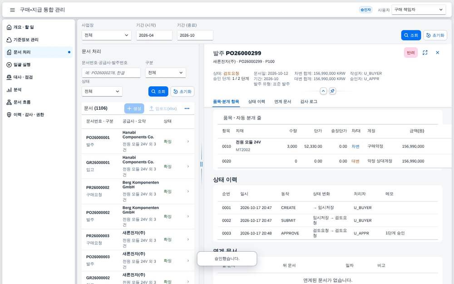Open 이력 · 감사 · 권한 in sidebar
Viewport: 454px width, 284px height.
pos(39,115)
